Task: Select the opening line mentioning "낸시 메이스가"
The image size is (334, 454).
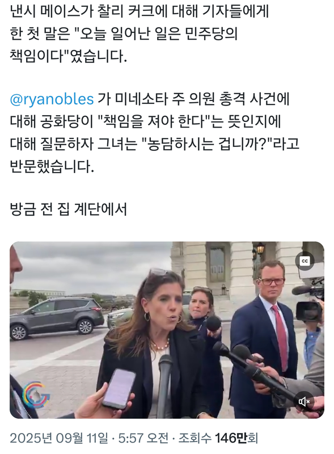Action: click(139, 12)
